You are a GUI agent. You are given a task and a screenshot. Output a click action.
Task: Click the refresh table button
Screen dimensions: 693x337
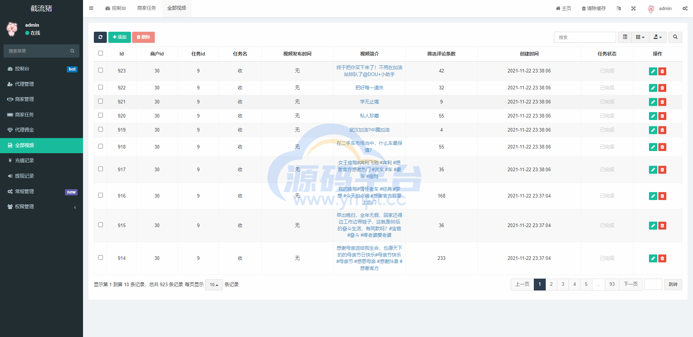(100, 37)
